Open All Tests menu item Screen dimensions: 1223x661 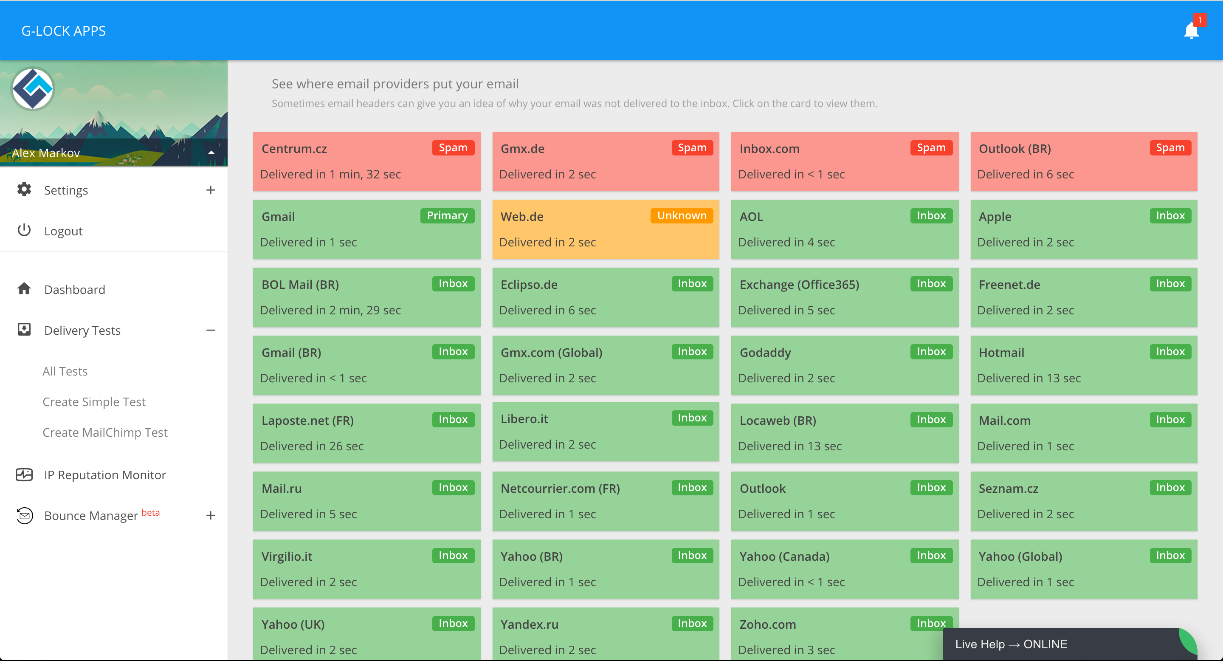(65, 371)
